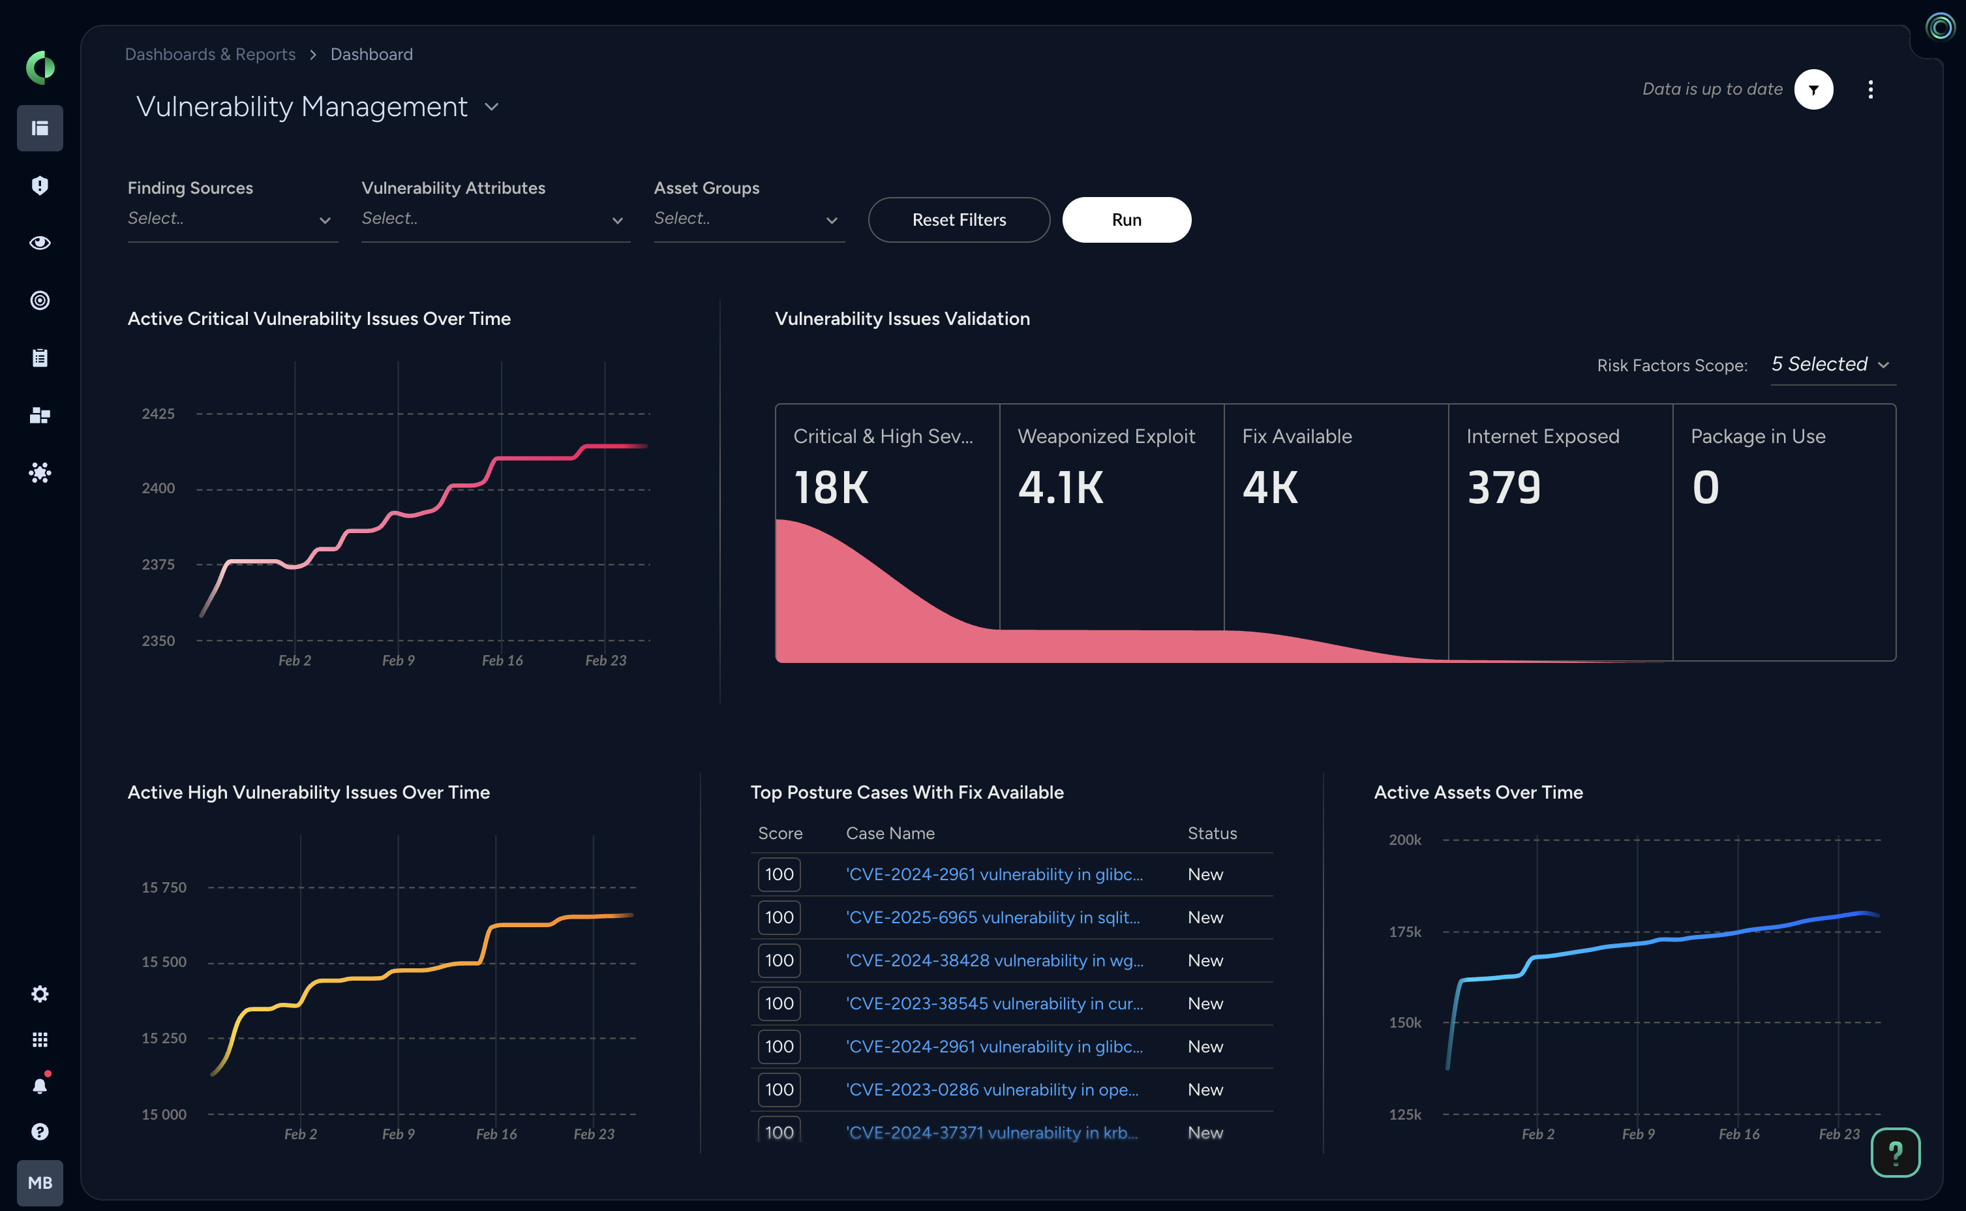The image size is (1966, 1211).
Task: Go to Dashboards & Reports breadcrumb
Action: [x=210, y=54]
